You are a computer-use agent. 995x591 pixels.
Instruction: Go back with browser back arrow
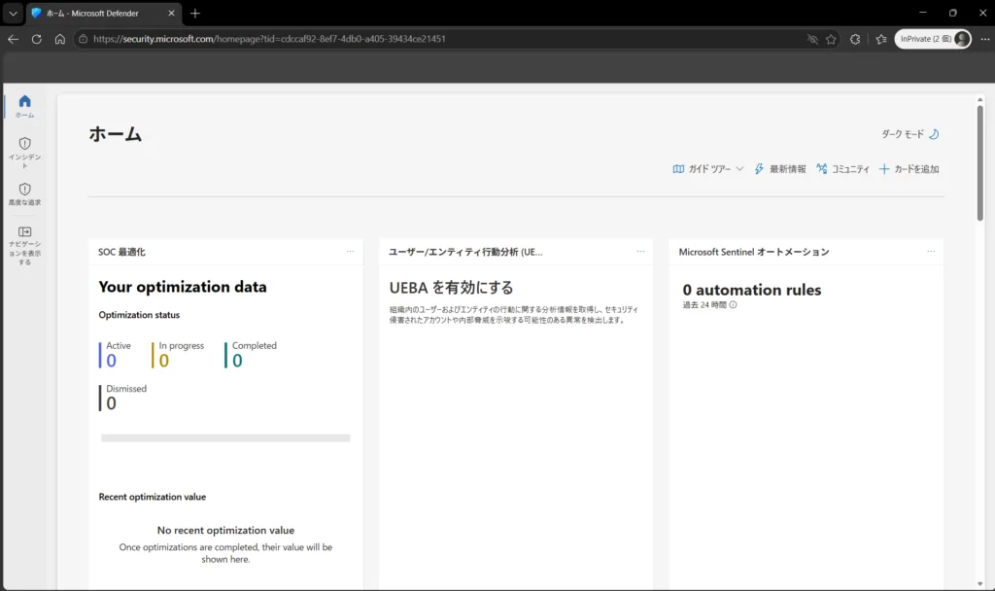[x=14, y=39]
